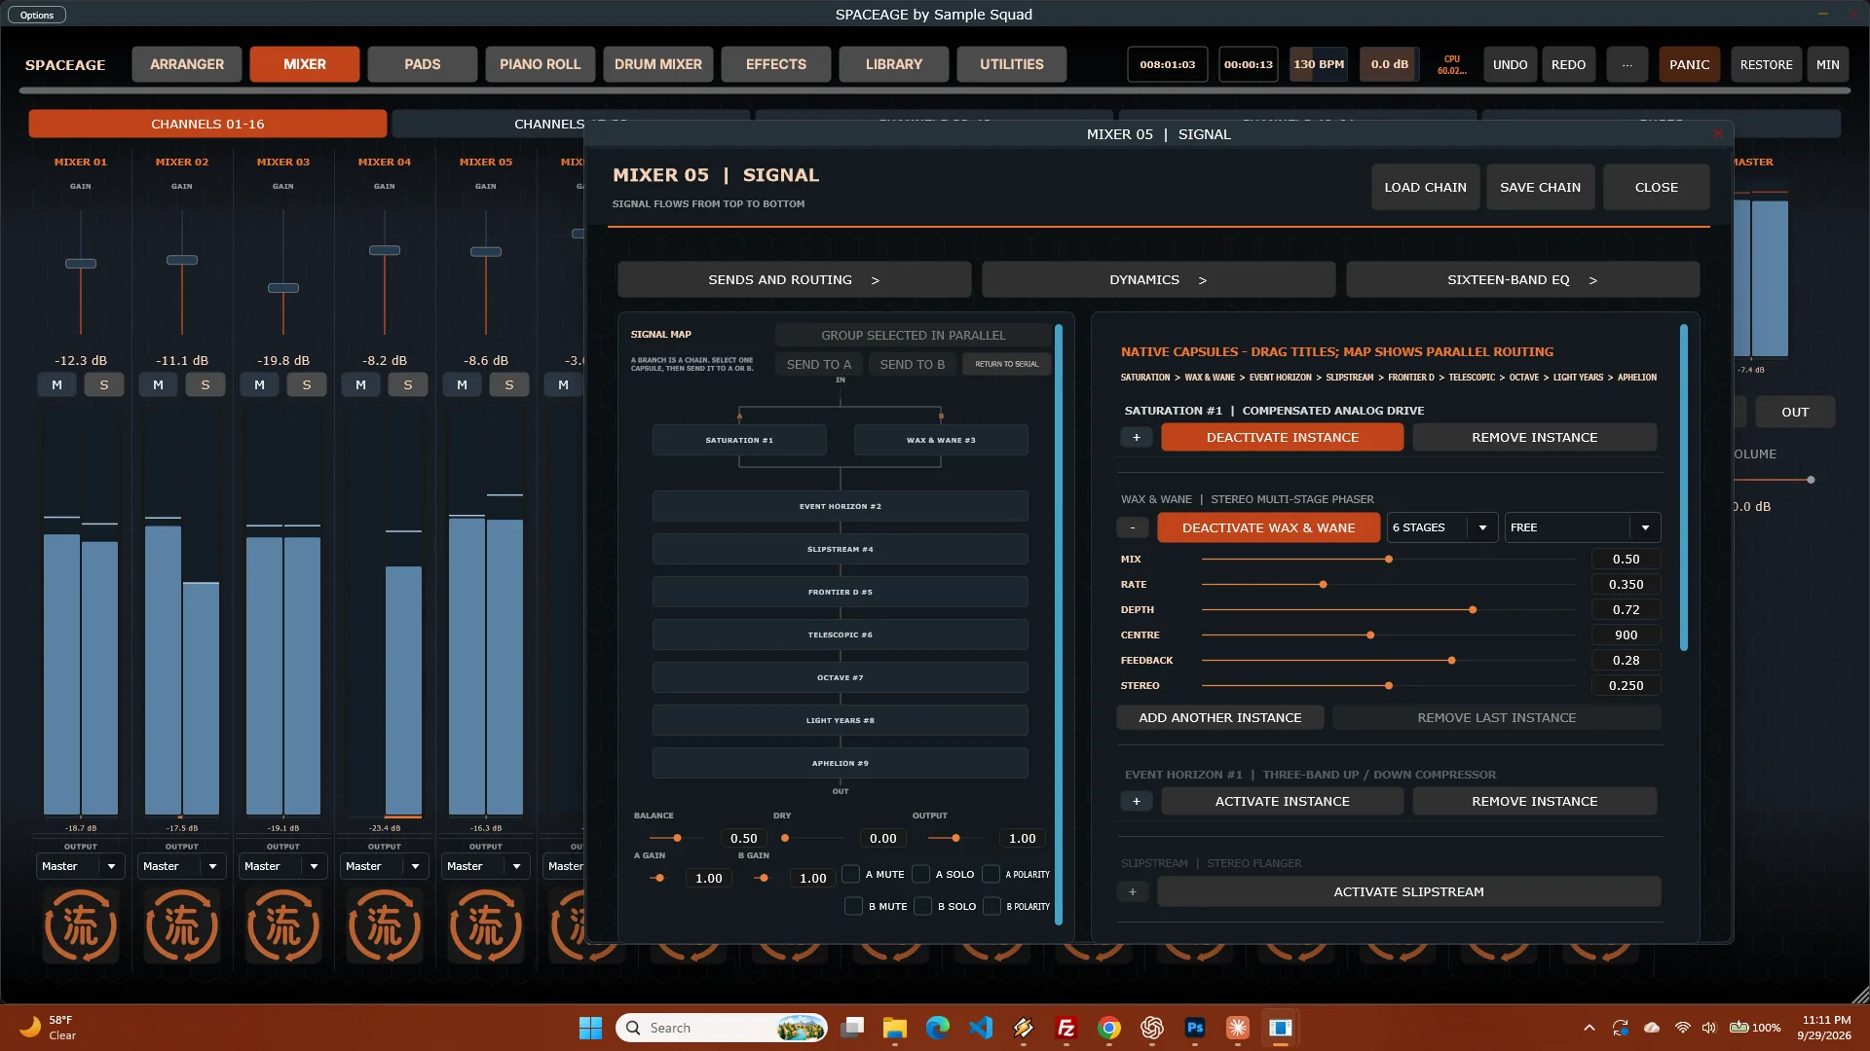Enable the B MUTE checkbox

pos(853,906)
